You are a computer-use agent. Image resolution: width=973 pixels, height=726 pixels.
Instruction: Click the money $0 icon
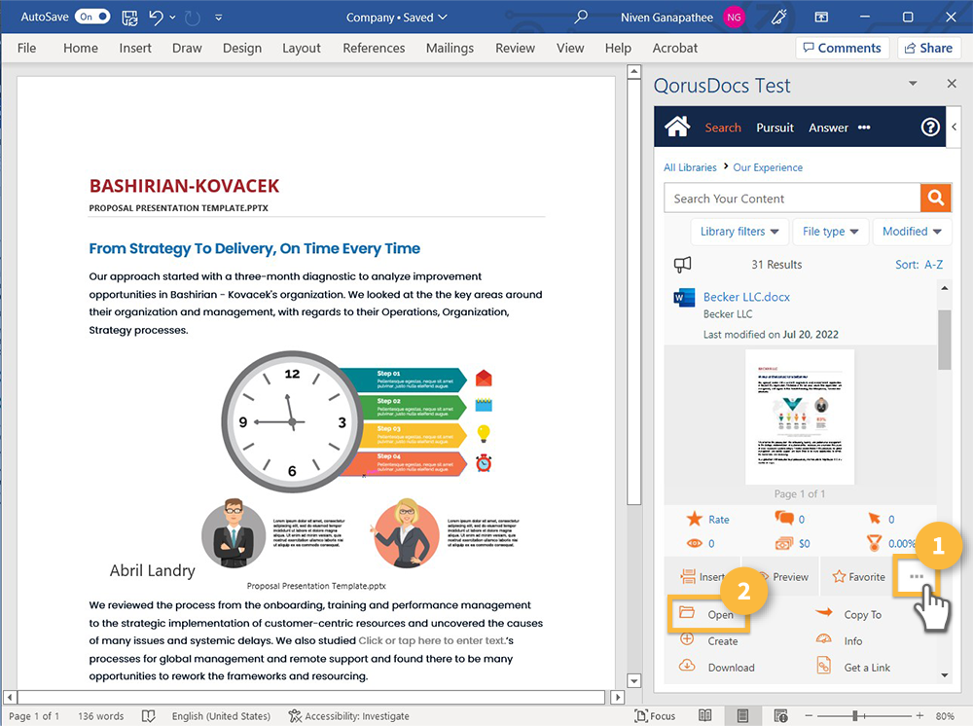783,544
